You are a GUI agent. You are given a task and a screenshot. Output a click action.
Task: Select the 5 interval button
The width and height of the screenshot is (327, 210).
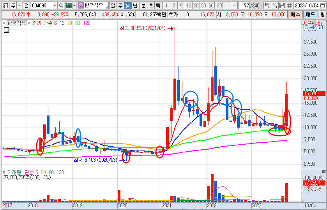(182, 5)
